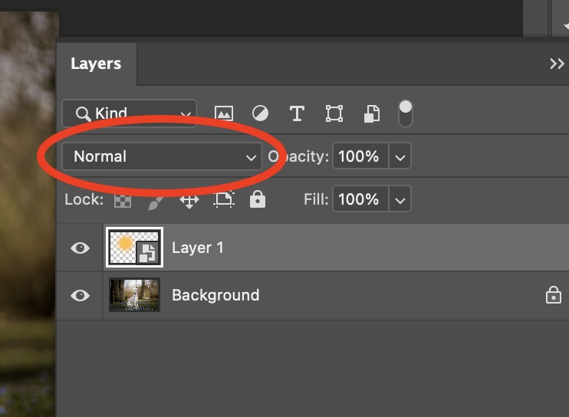
Task: Expand the Opacity slider dropdown arrow
Action: (400, 157)
